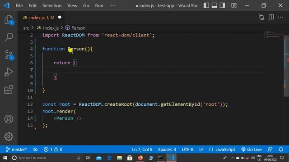289x162 pixels.
Task: Click root.render( on line 13
Action: tap(59, 111)
